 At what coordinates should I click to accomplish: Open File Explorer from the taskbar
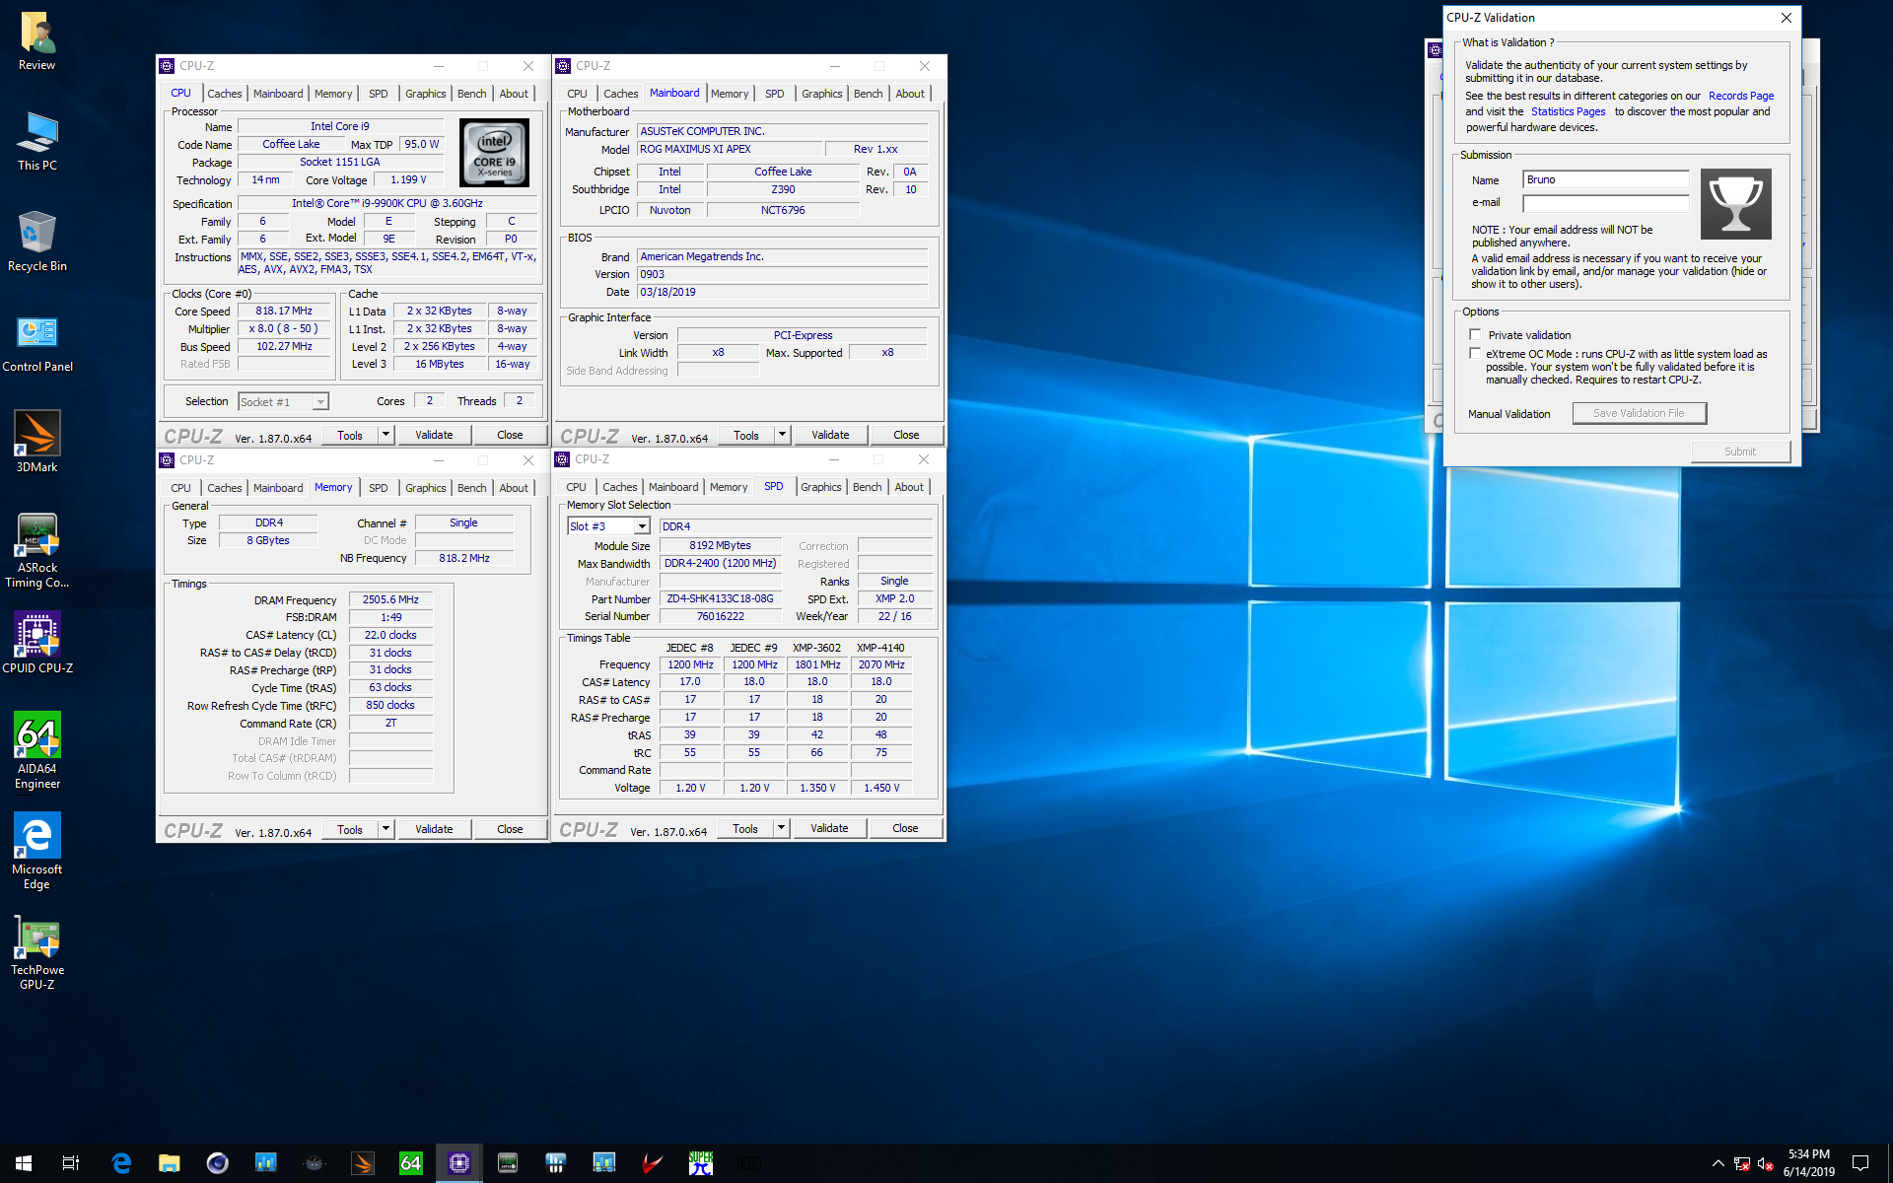[170, 1163]
